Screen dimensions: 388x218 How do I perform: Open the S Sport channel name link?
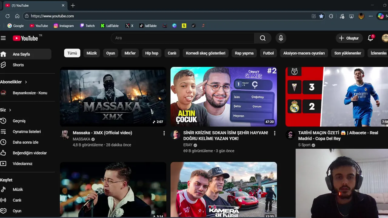tap(304, 145)
